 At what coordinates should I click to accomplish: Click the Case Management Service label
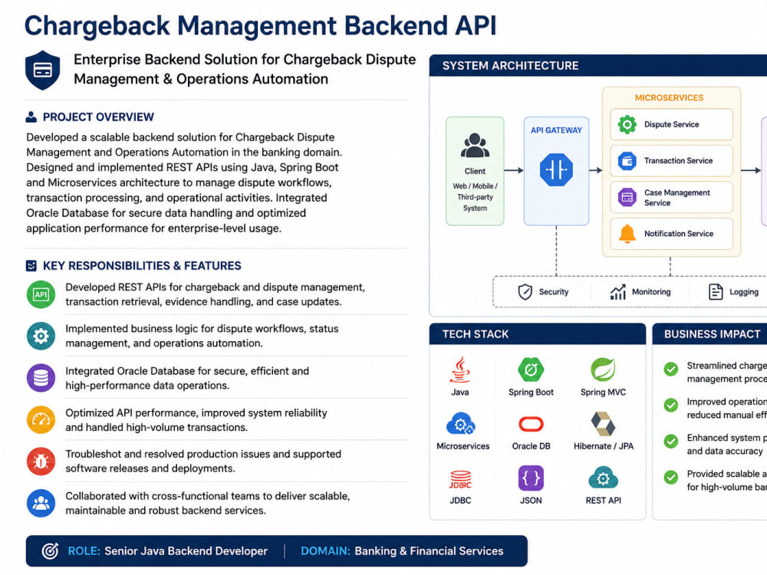[x=676, y=198]
